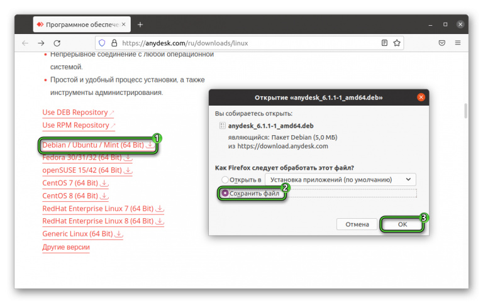Viewport: 483px width, 303px height.
Task: Click the Отмена button
Action: [x=357, y=224]
